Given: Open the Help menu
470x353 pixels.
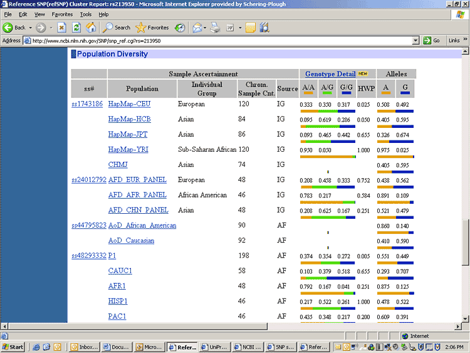Looking at the screenshot, I should (103, 14).
